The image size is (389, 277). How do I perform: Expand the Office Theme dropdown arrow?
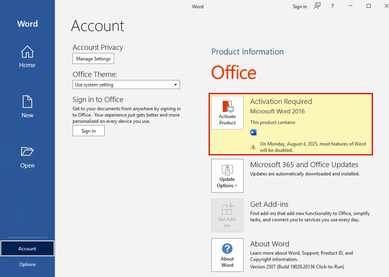[175, 85]
